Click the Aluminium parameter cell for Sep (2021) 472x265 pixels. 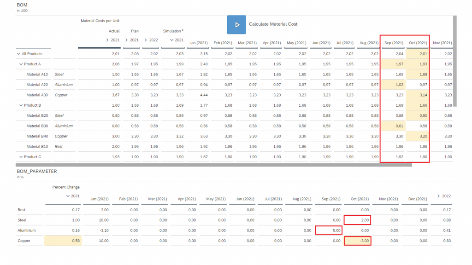click(x=328, y=230)
